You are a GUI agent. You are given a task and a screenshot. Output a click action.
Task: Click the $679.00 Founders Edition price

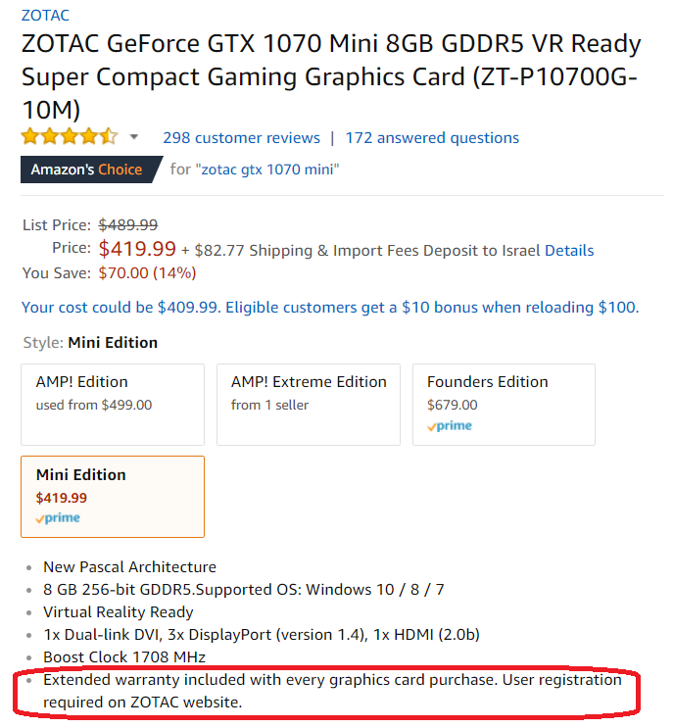pyautogui.click(x=453, y=405)
